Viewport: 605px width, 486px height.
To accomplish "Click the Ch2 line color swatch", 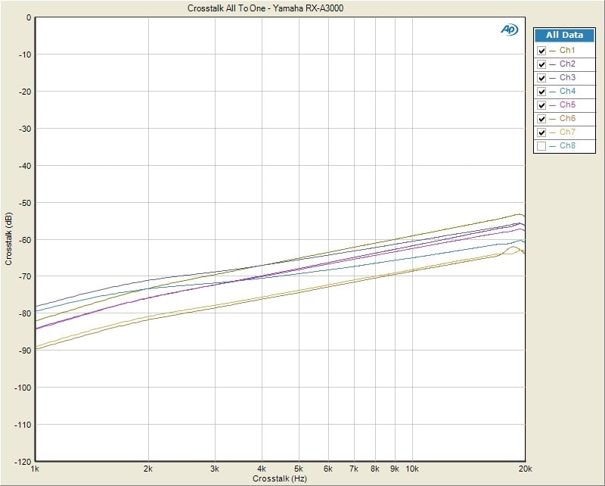I will click(553, 64).
